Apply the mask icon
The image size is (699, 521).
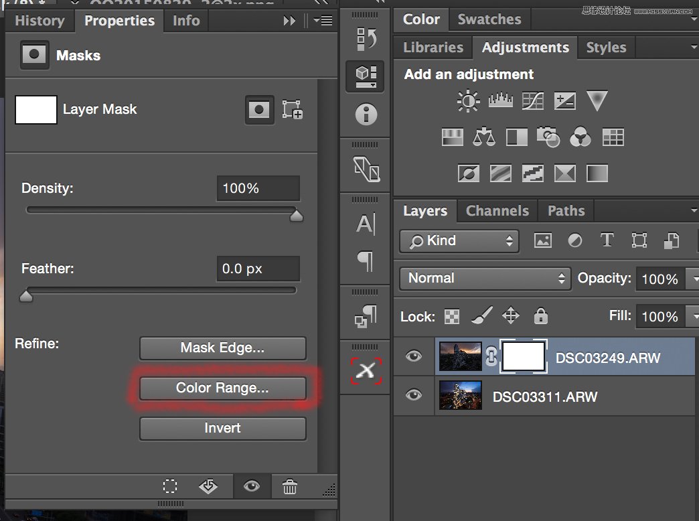(208, 486)
